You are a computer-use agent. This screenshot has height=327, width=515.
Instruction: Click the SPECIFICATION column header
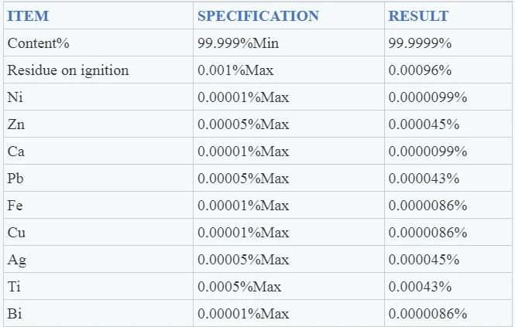[258, 16]
